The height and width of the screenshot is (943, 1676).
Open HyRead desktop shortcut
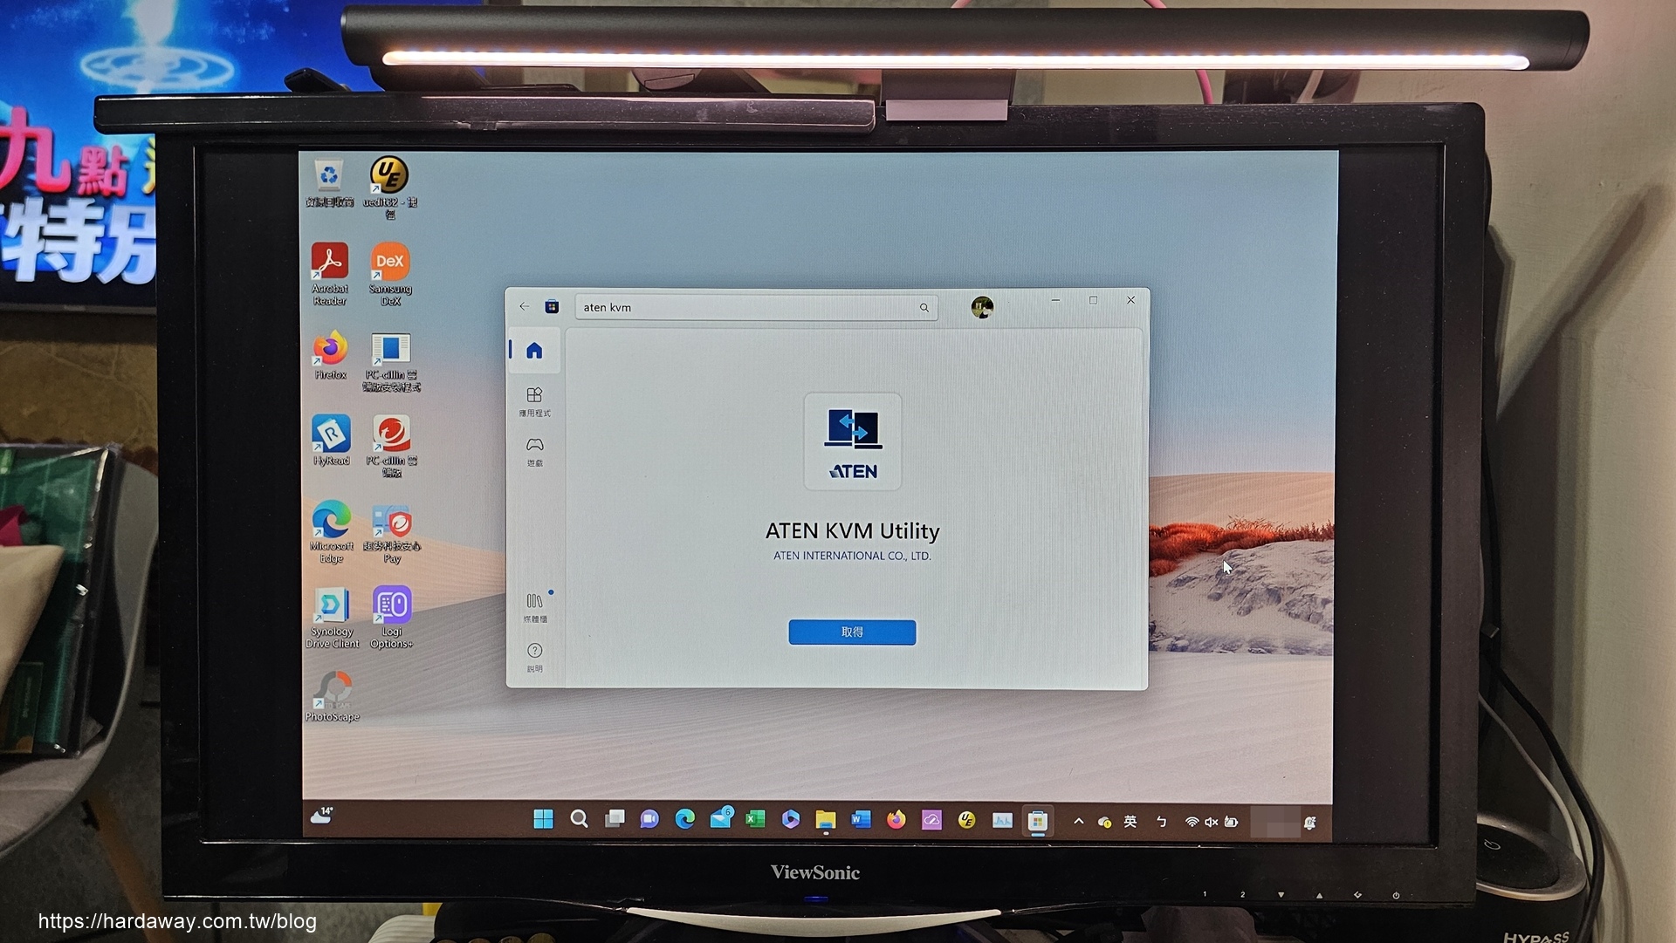click(331, 441)
